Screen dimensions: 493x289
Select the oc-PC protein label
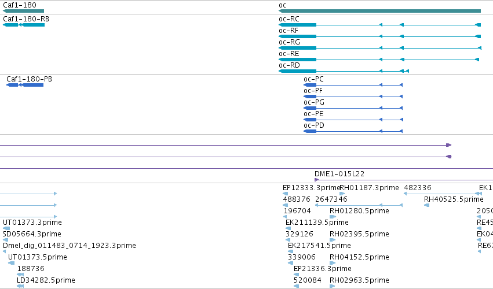(313, 79)
